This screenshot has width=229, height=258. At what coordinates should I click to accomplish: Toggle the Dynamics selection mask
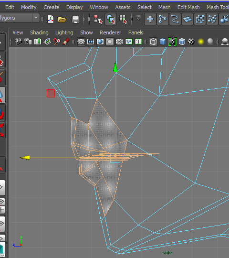pos(212,19)
